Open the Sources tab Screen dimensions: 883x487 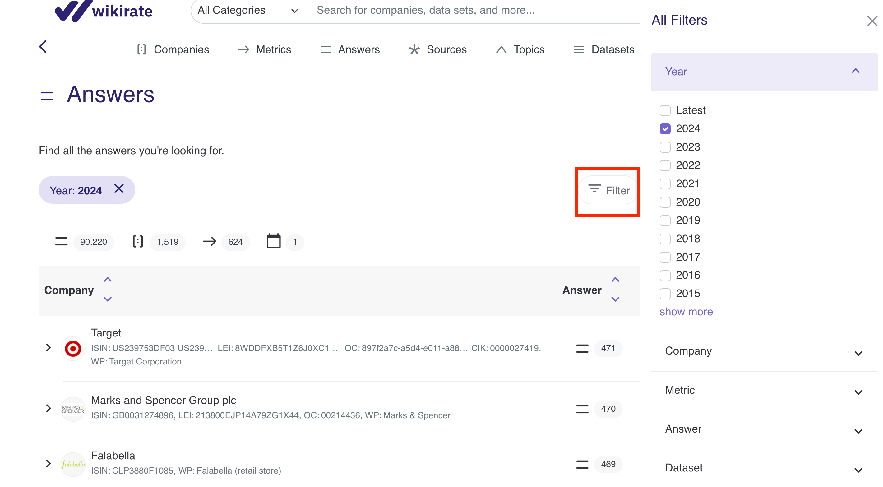click(x=438, y=49)
